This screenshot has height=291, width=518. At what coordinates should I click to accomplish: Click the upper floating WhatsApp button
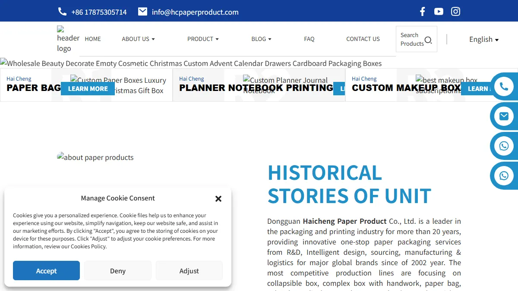click(504, 146)
